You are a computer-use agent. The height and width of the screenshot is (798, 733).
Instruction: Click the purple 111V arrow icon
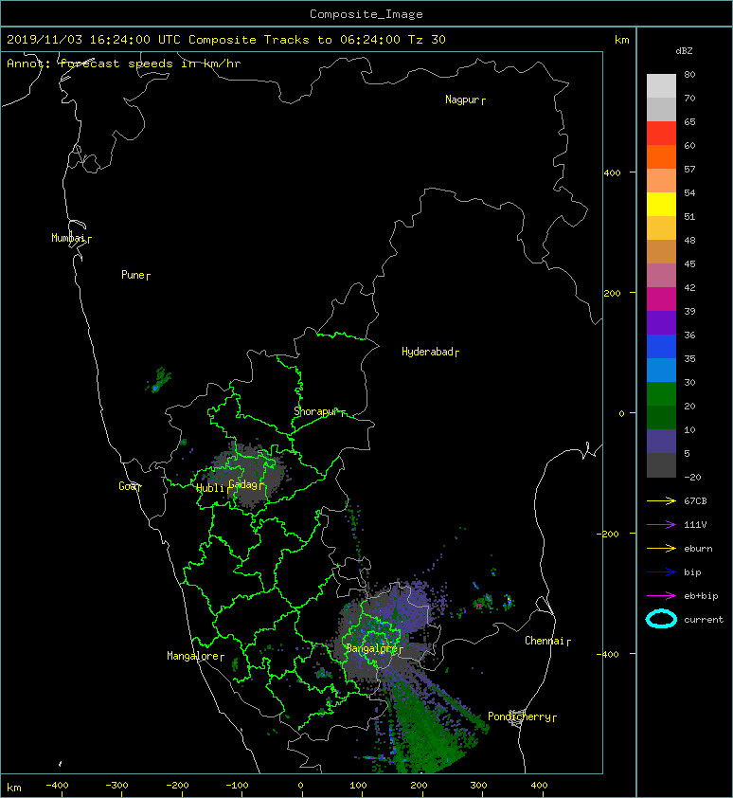[x=661, y=524]
